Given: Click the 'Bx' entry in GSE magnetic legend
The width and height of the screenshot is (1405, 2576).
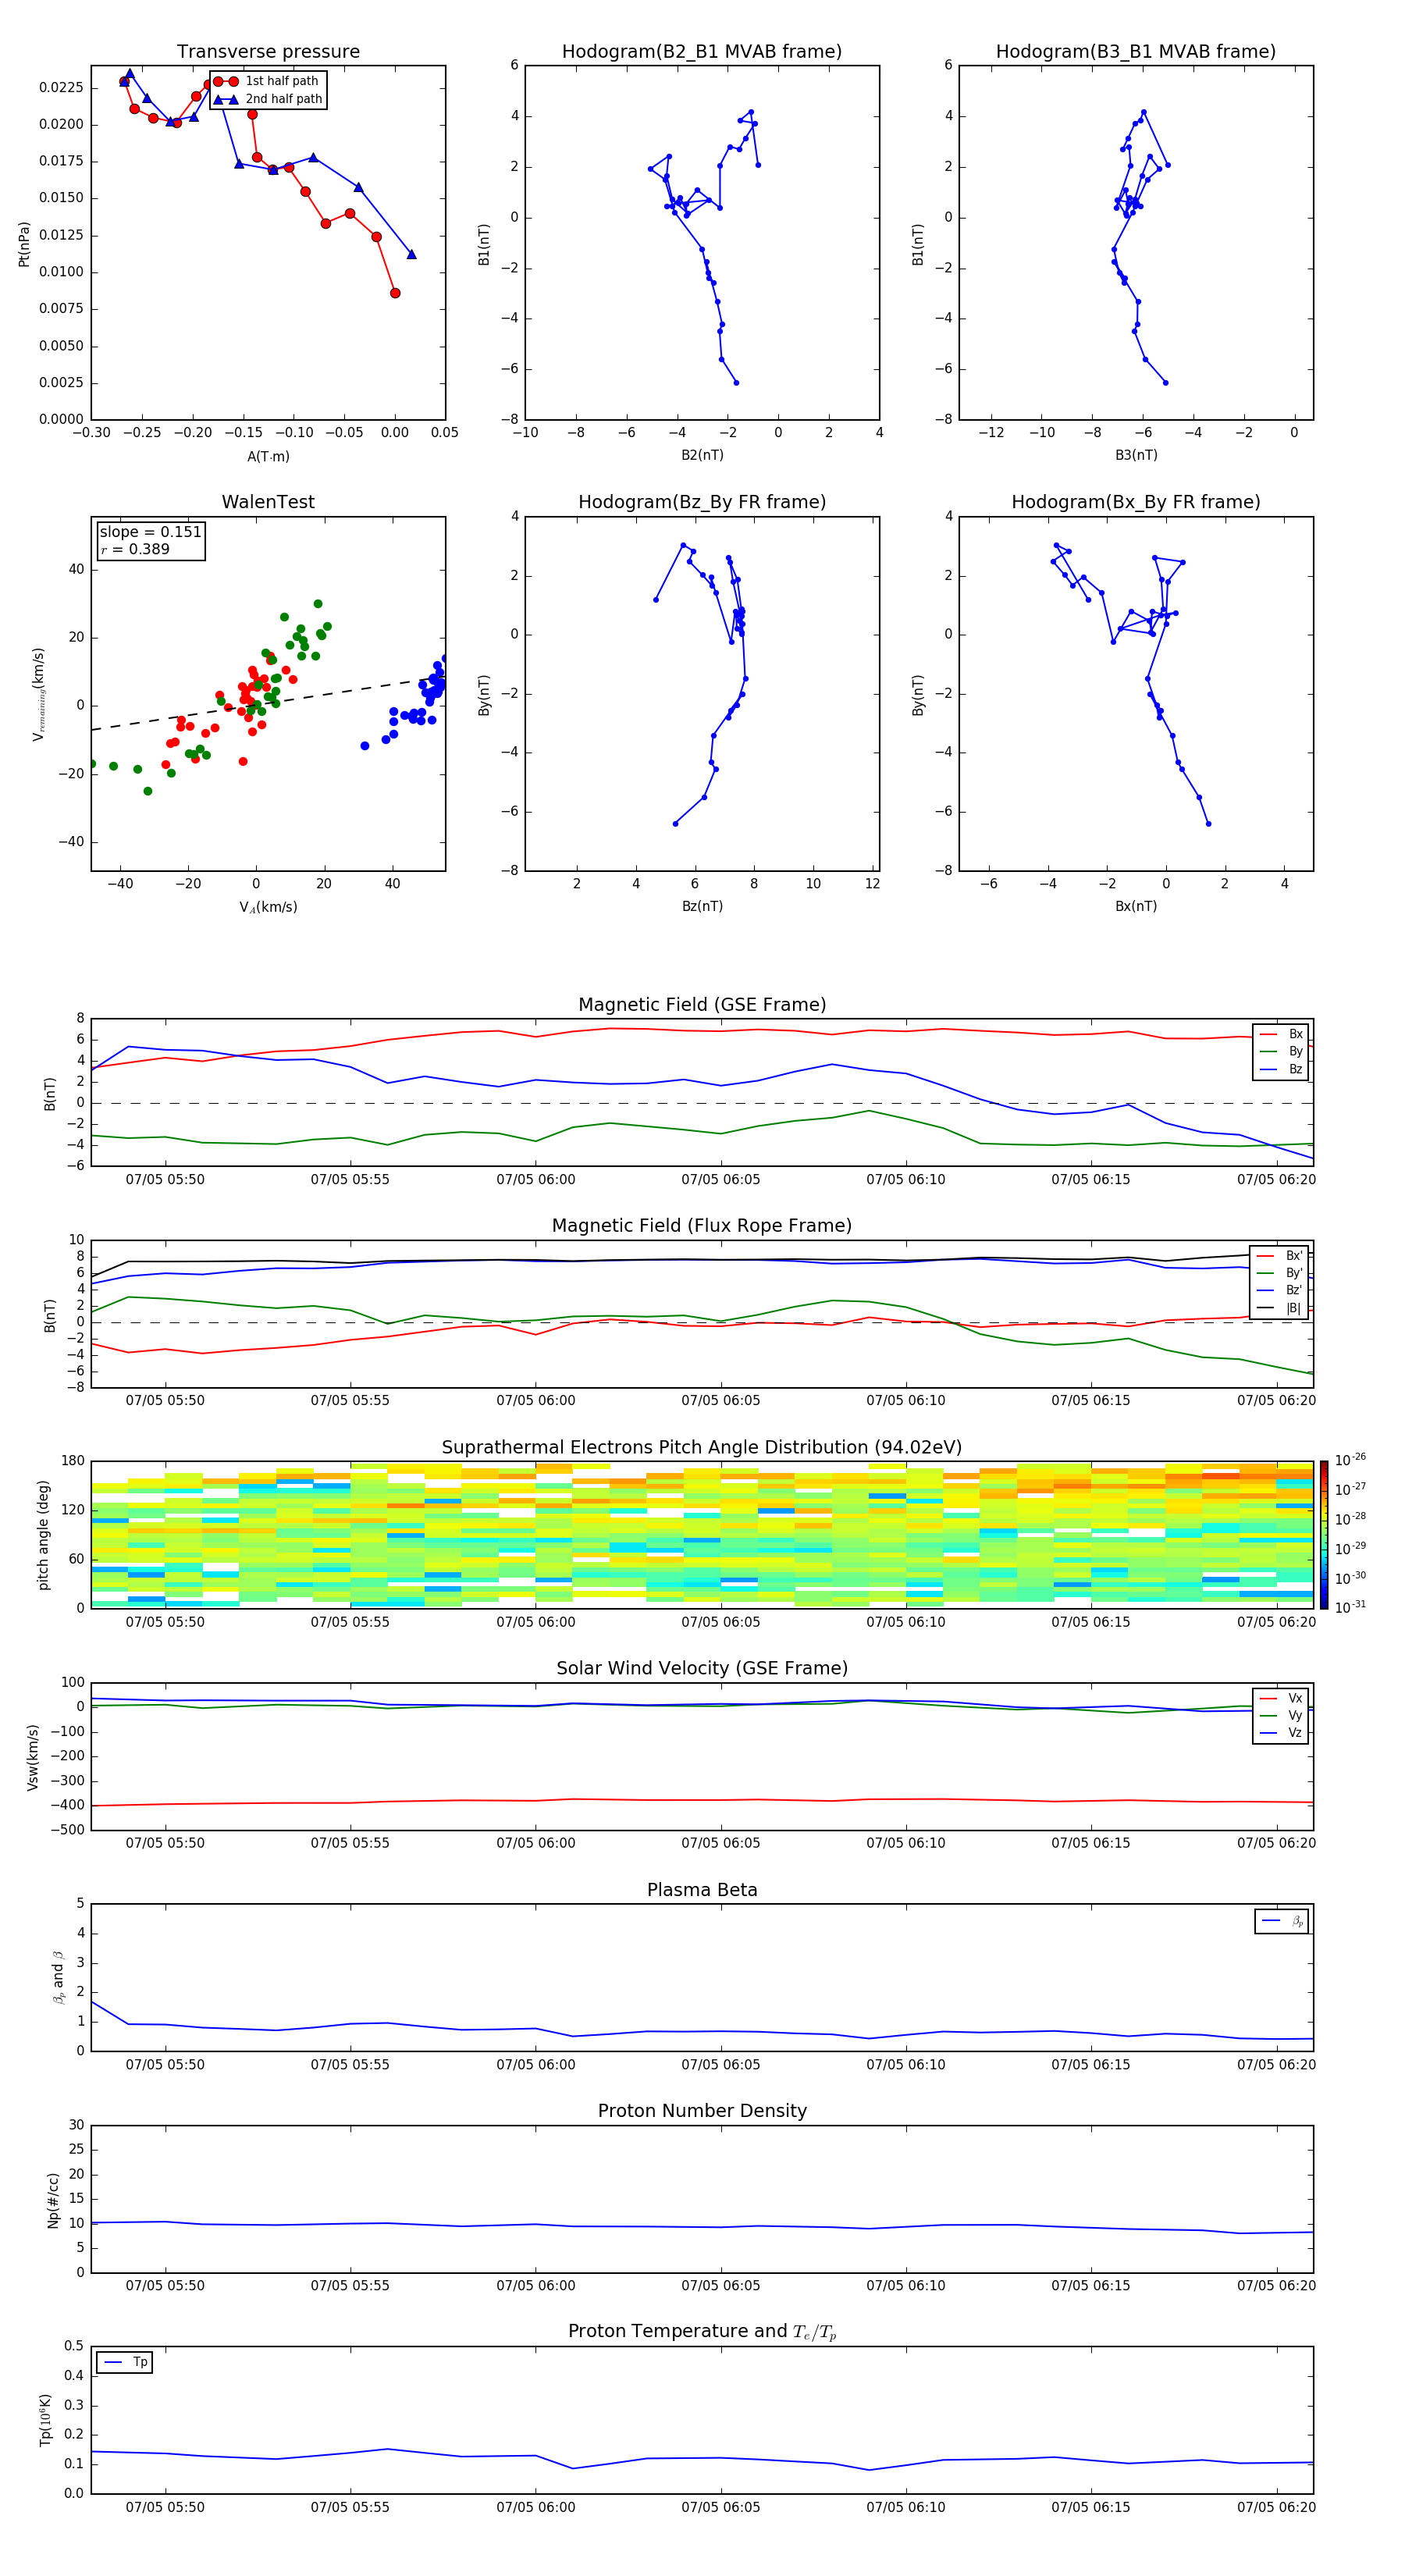Looking at the screenshot, I should 1282,1034.
